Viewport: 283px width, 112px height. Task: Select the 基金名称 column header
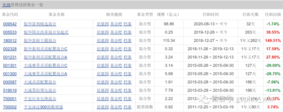pyautogui.click(x=57, y=15)
